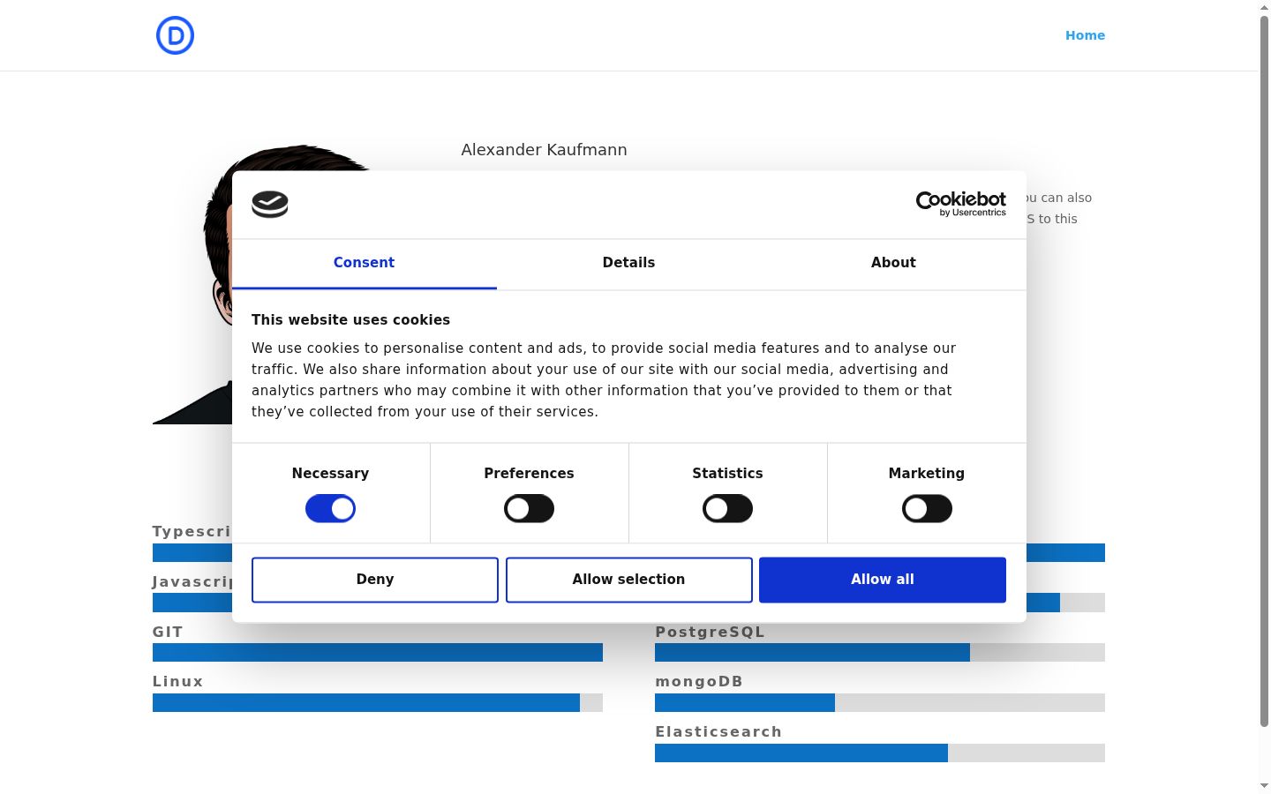
Task: Deny all cookies
Action: tap(375, 580)
